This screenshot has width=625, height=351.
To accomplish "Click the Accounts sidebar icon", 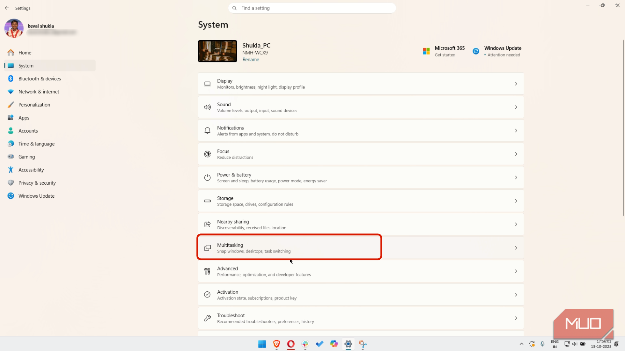I will 11,131.
